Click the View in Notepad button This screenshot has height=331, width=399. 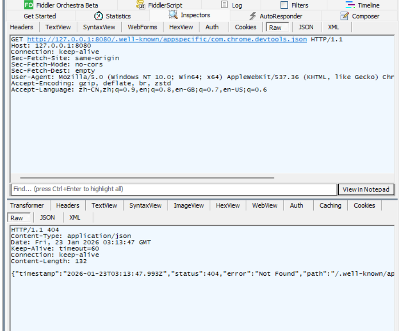point(366,189)
